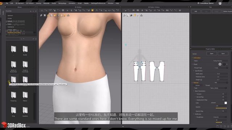232x130 pixels.
Task: Click the last icon in 2D pattern toolbar
Action: (x=180, y=10)
